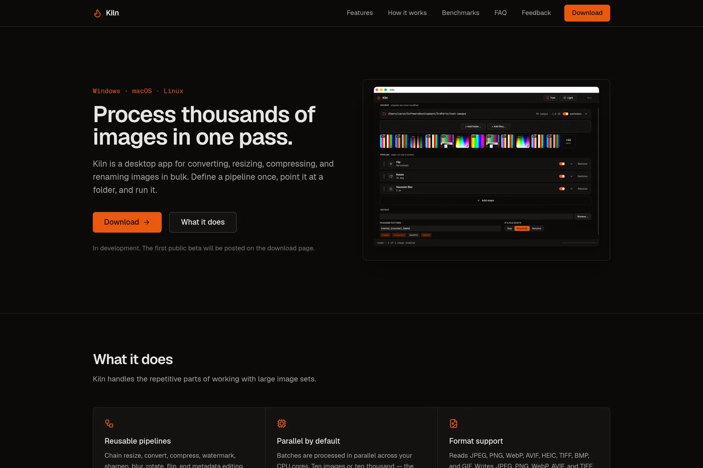Click the Run button in the app preview
Screen dimensions: 703x468
pyautogui.click(x=589, y=97)
